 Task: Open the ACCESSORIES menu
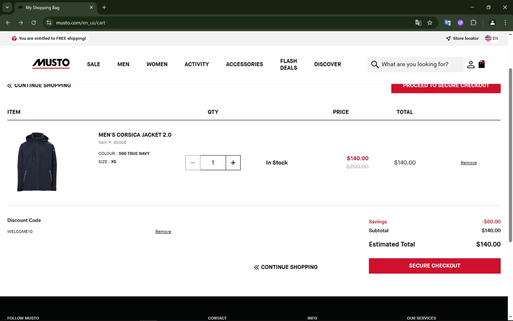click(x=245, y=64)
